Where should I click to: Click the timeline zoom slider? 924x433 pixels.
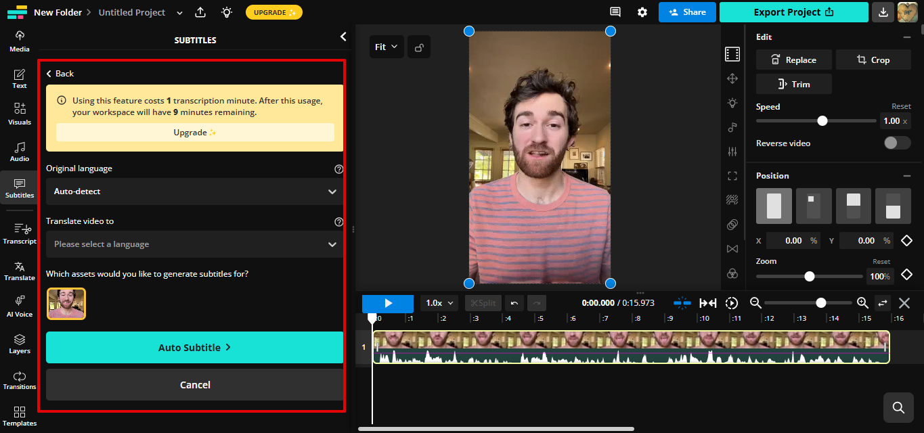click(821, 302)
